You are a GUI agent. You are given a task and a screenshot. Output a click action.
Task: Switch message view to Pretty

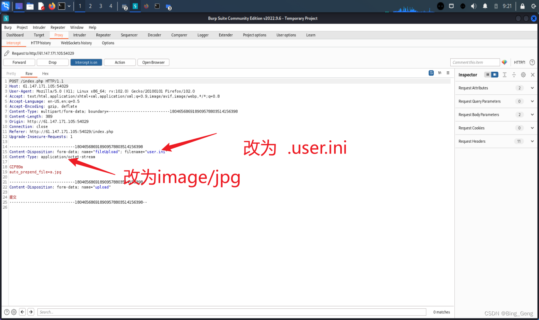11,74
